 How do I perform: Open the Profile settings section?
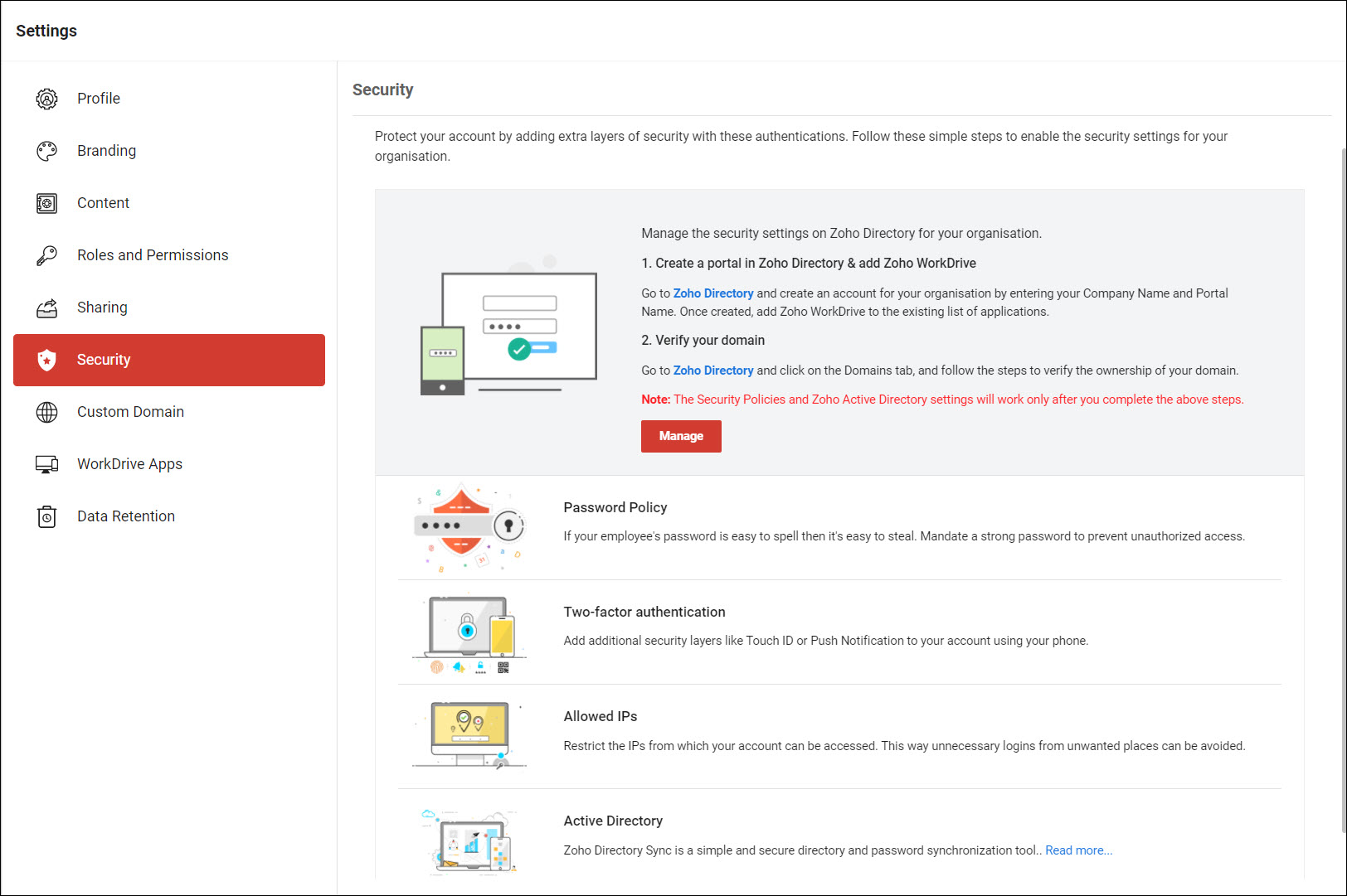pyautogui.click(x=169, y=99)
